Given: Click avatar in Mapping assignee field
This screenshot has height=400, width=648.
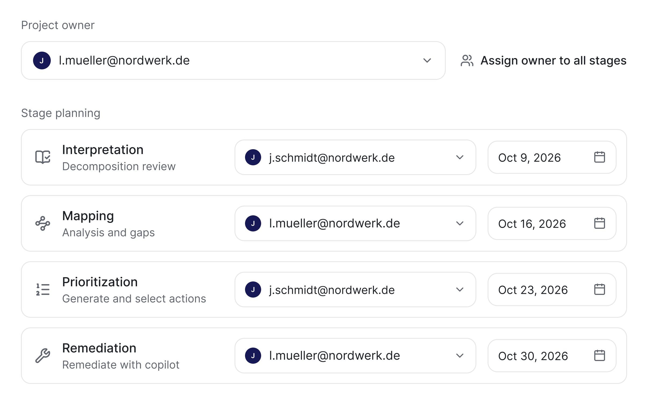Looking at the screenshot, I should tap(253, 223).
